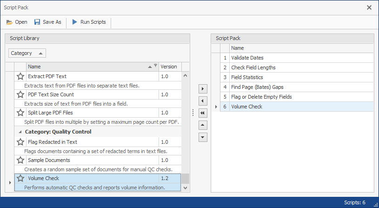
Task: Collapse the Category: Quality Control group
Action: point(20,132)
